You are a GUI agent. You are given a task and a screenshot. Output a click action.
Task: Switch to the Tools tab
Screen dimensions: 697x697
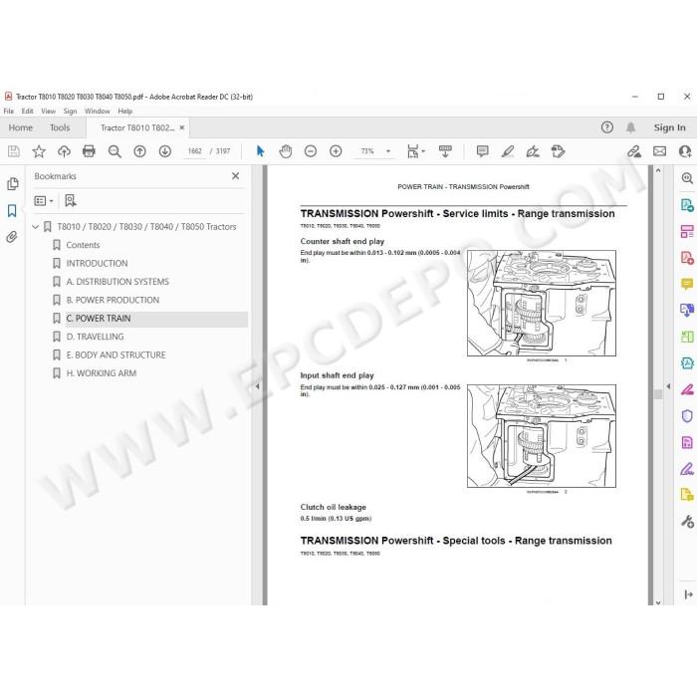point(60,128)
